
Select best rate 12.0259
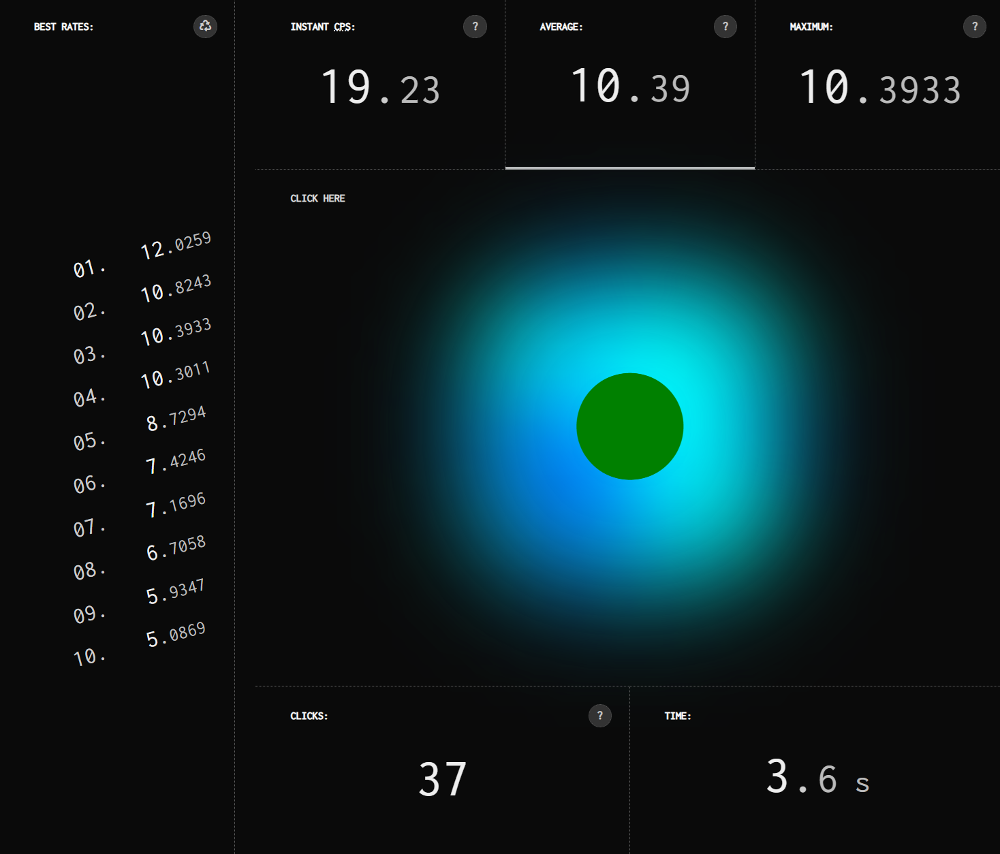pos(176,245)
